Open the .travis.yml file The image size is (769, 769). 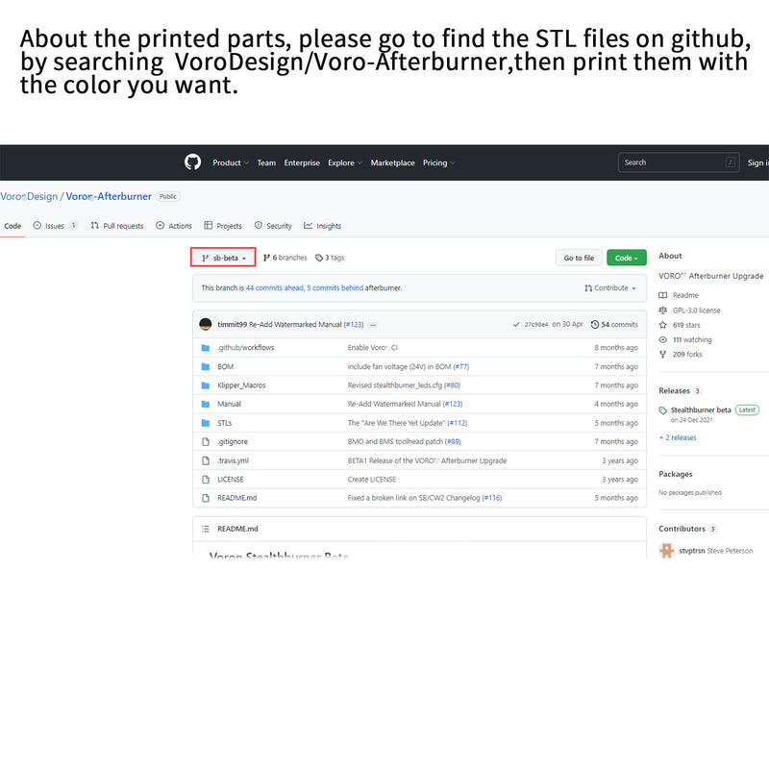point(233,460)
